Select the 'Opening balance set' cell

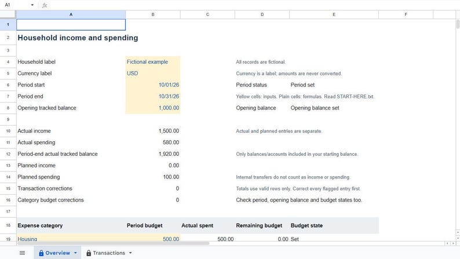[x=334, y=108]
